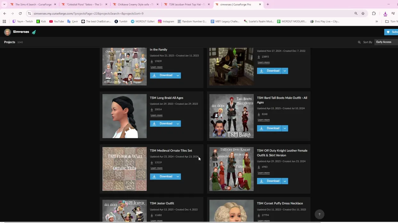The height and width of the screenshot is (223, 398).
Task: Open the TSM Floor & Wall Ornate Tiles thumbnail
Action: [x=124, y=169]
